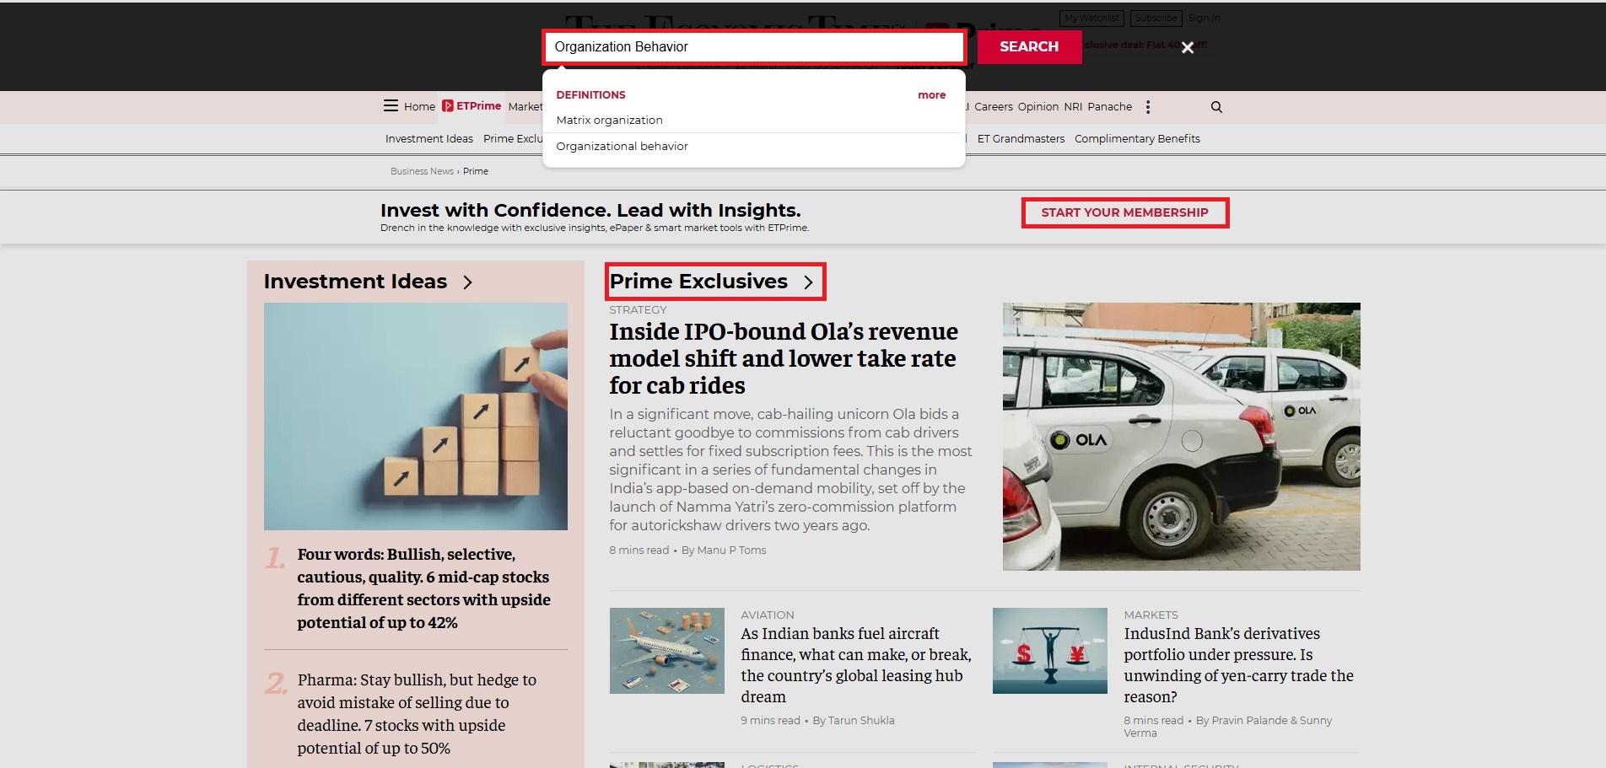Select Matrix organization suggestion
This screenshot has width=1606, height=768.
pos(609,121)
